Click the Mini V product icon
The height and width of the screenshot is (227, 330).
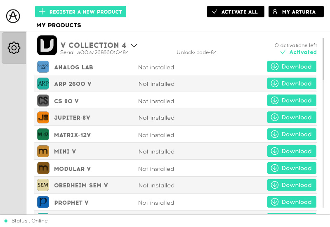(x=43, y=151)
